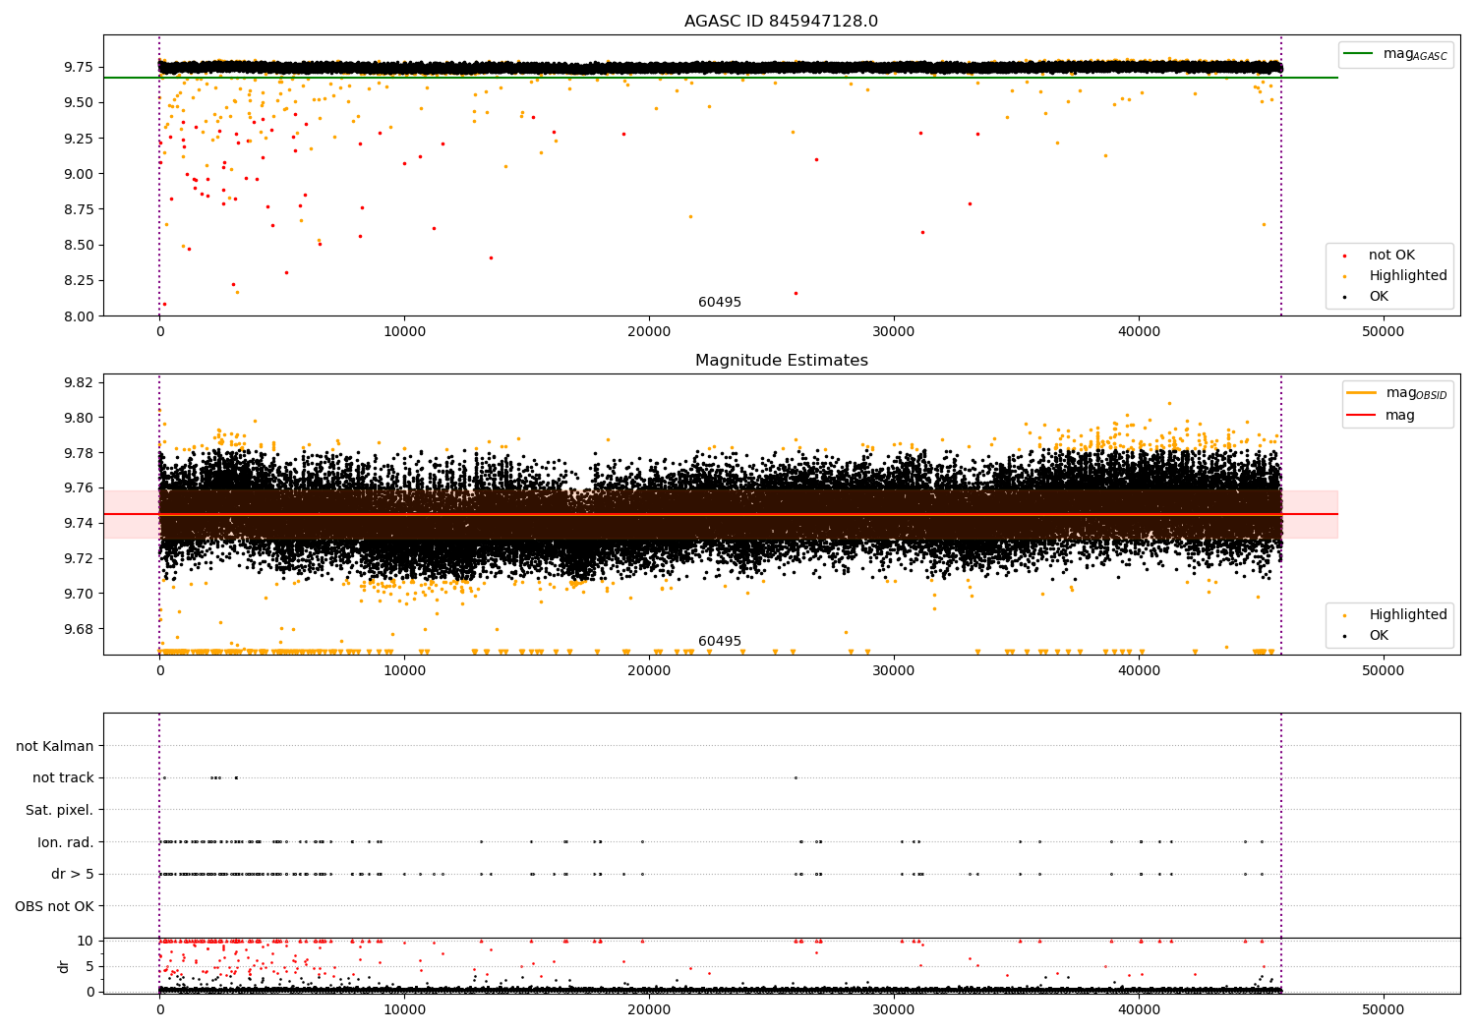Click the 60495 label in middle plot

(x=720, y=642)
